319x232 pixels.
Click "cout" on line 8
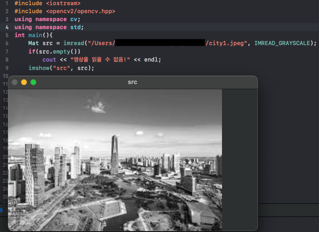[49, 60]
